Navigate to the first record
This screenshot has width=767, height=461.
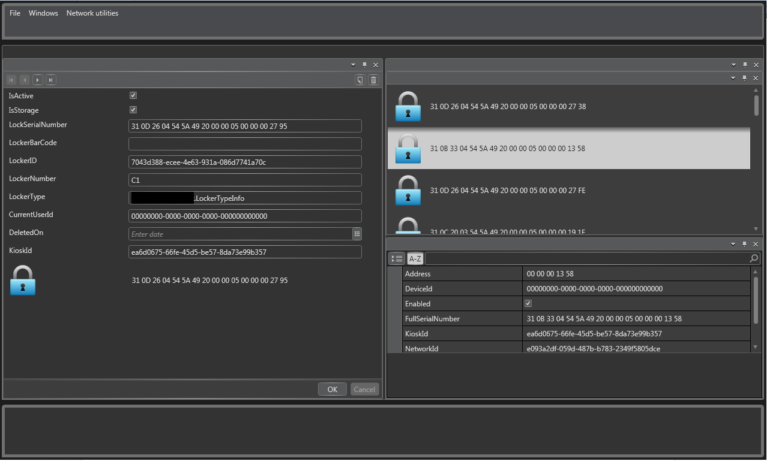coord(10,79)
